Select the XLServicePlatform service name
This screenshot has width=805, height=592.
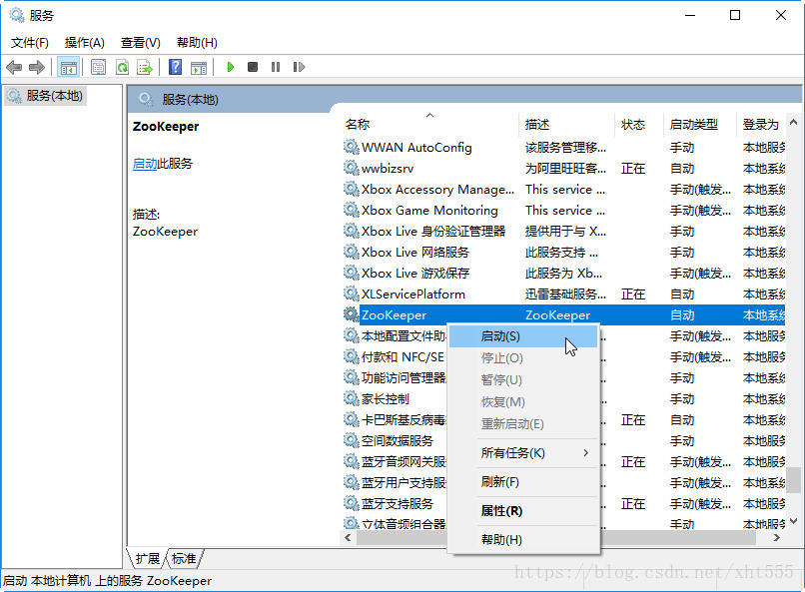413,295
